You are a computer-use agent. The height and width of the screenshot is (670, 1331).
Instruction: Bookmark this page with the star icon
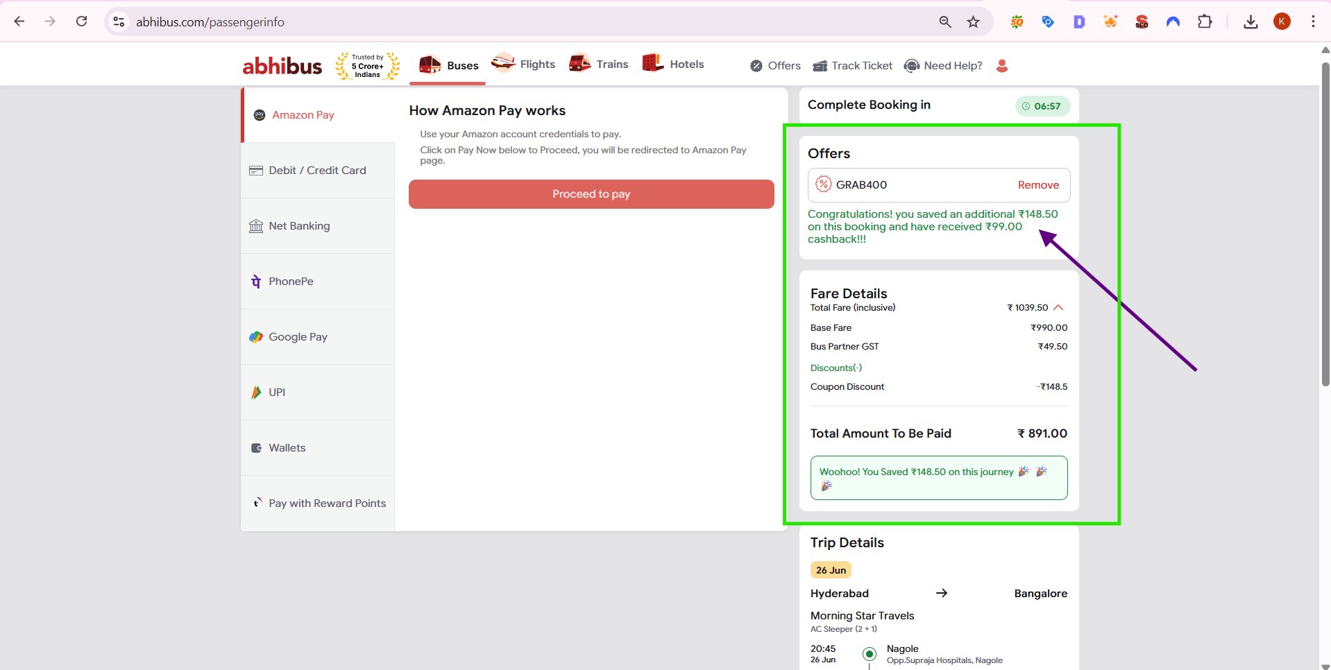974,22
